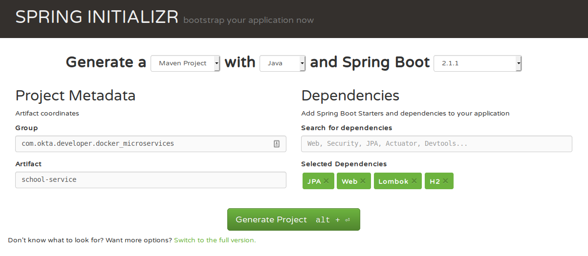Expand the Java language dropdown

[x=283, y=63]
